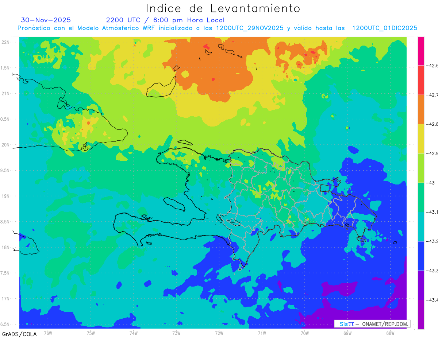Select the date label '30-Nov-2025'

point(46,20)
